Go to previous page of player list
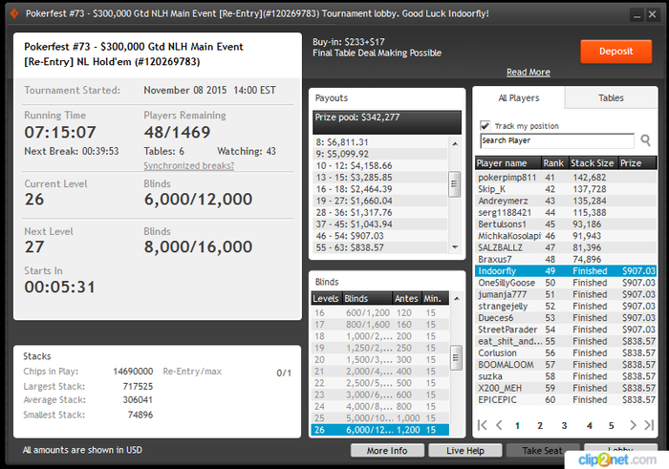Screen dimensions: 669x469 [x=499, y=425]
